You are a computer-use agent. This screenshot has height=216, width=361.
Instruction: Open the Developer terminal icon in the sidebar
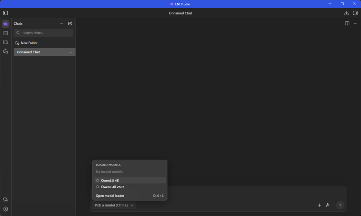point(5,33)
